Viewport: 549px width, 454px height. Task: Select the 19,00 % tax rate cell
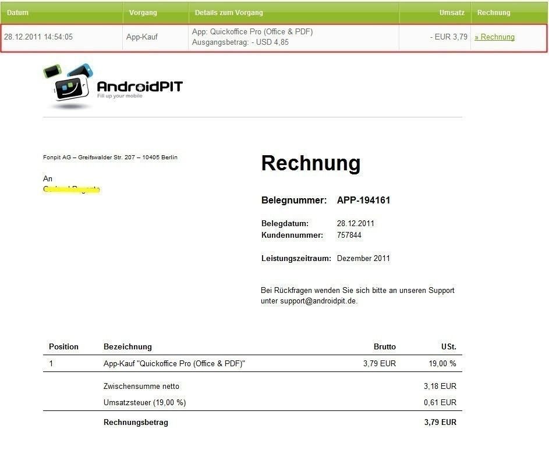coord(442,363)
